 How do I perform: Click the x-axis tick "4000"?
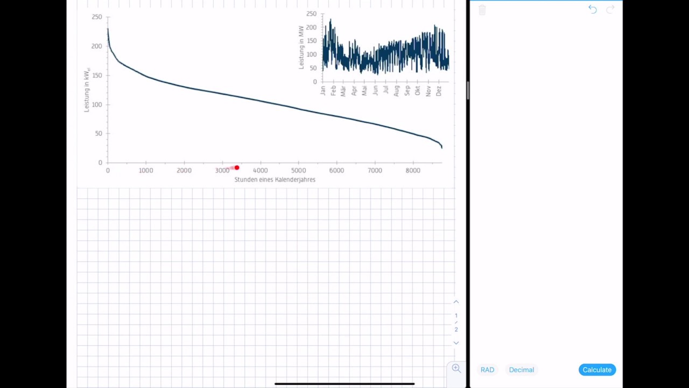260,170
